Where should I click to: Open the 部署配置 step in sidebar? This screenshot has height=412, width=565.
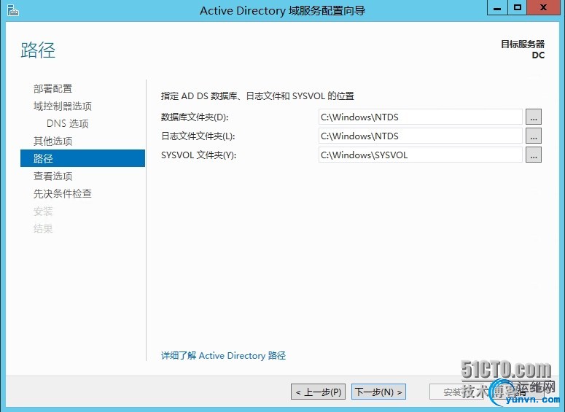pyautogui.click(x=52, y=89)
